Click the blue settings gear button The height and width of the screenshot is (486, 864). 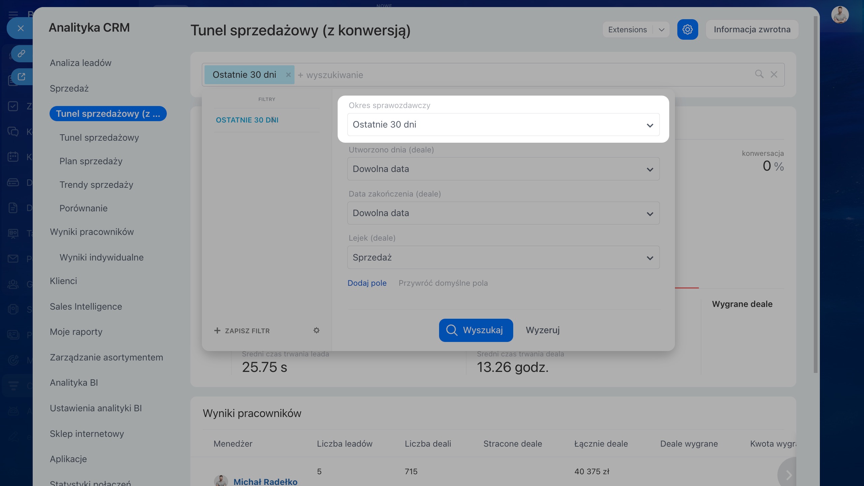tap(687, 30)
